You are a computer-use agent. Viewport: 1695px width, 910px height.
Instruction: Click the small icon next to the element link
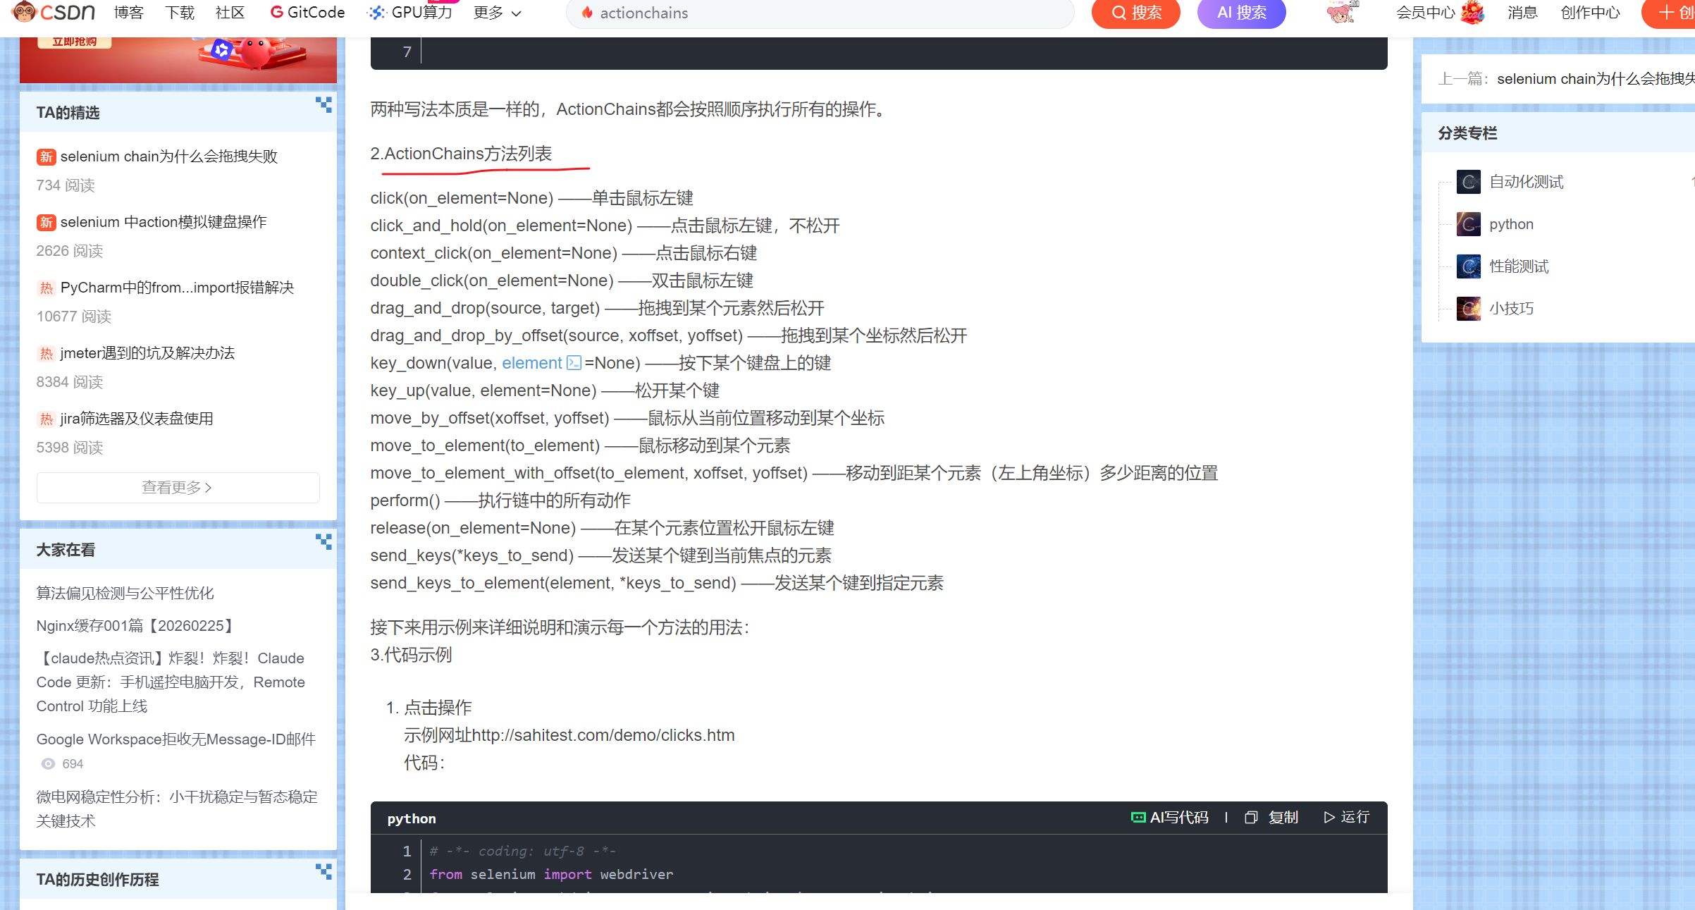click(x=574, y=363)
